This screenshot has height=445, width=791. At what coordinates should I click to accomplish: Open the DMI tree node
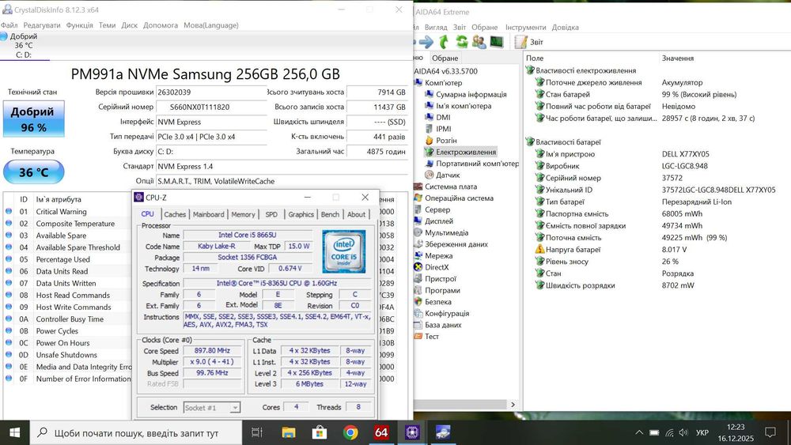[x=437, y=118]
